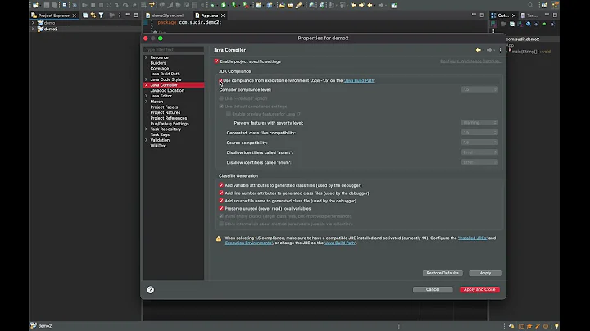Click the graduation cap icon in status bar
Image resolution: width=590 pixels, height=331 pixels.
point(529,326)
